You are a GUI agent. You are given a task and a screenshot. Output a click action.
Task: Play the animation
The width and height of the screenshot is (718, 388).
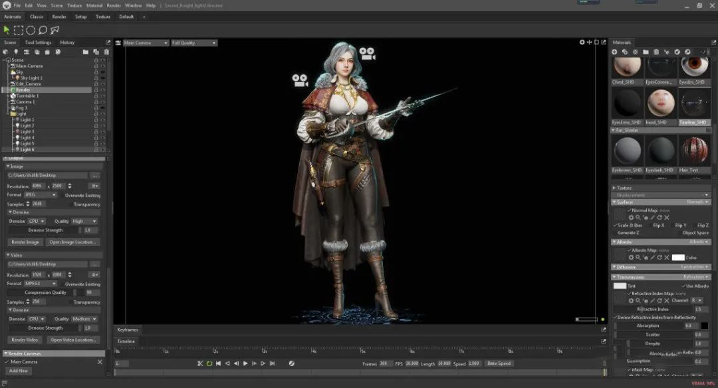click(x=245, y=363)
